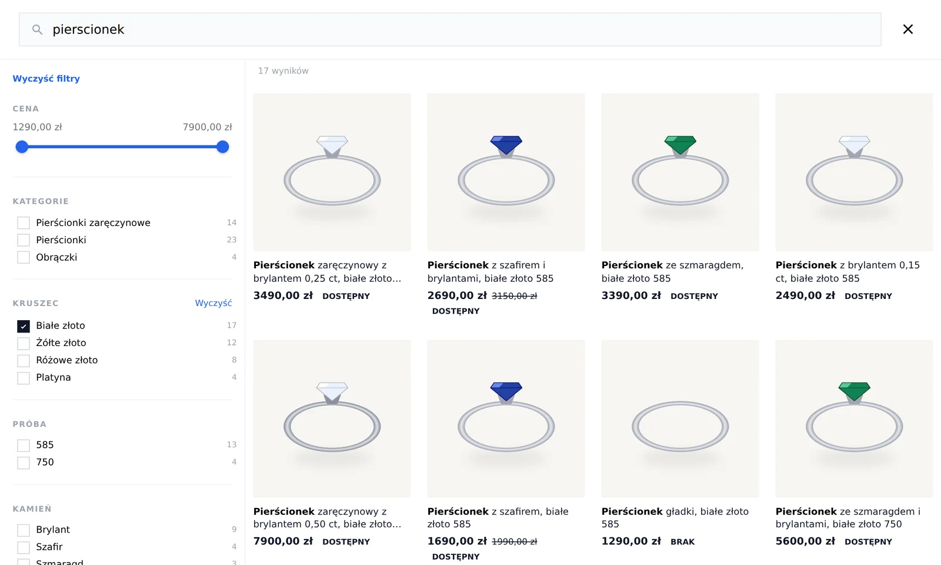The height and width of the screenshot is (565, 941).
Task: View the 0,50 ct engagement ring image
Action: pyautogui.click(x=332, y=418)
